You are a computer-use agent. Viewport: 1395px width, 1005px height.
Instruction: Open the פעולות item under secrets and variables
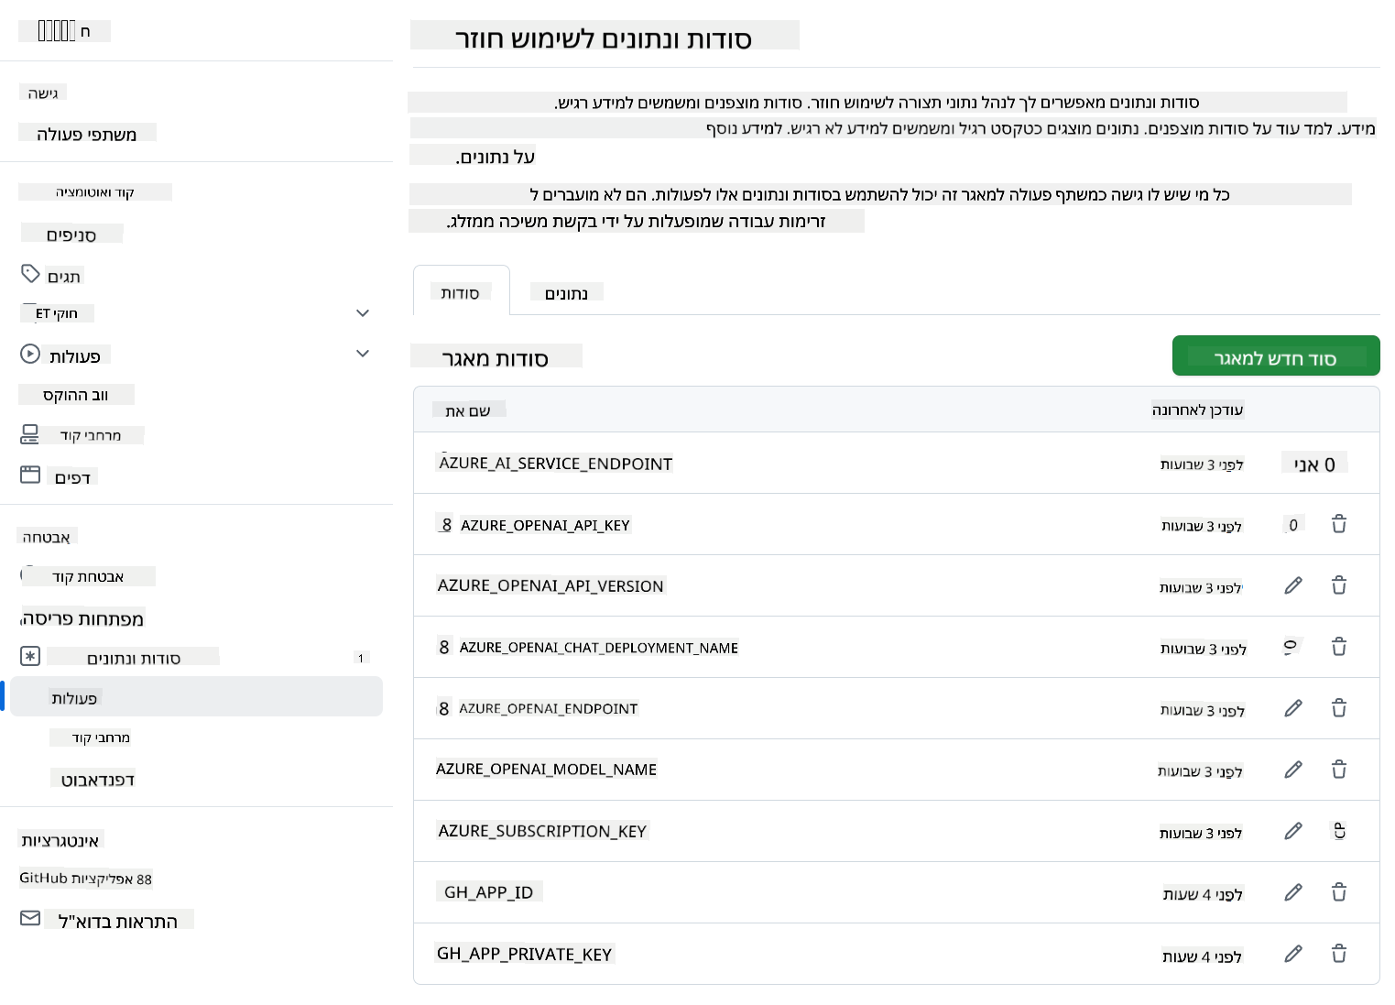click(75, 698)
